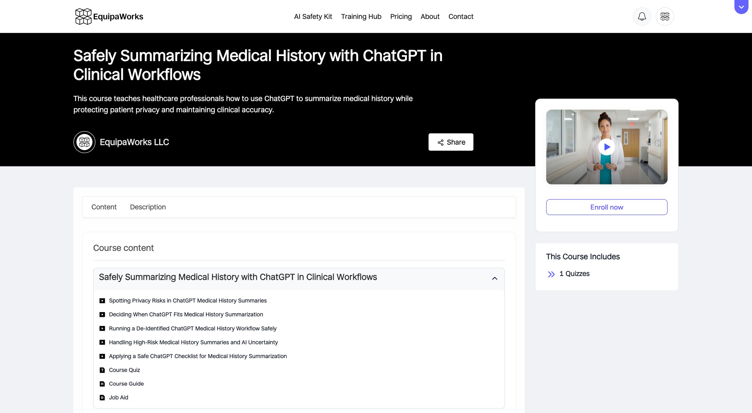Open lesson Running a De-Identified ChatGPT Workflow
This screenshot has height=413, width=752.
(193, 328)
